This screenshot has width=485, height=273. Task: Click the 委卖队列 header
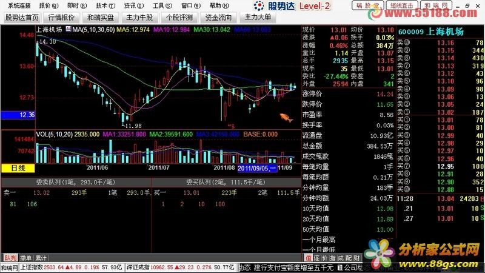click(x=76, y=183)
